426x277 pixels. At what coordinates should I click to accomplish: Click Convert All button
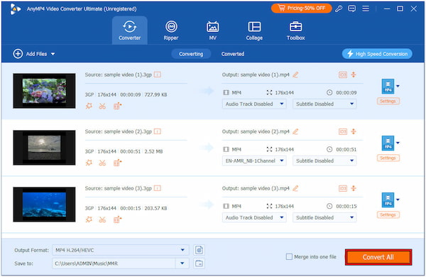pyautogui.click(x=378, y=257)
